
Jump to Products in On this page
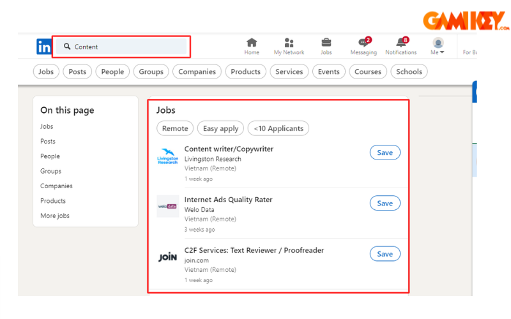tap(53, 201)
